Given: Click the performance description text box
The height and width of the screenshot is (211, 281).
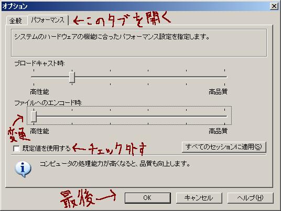Looking at the screenshot, I should tap(139, 43).
